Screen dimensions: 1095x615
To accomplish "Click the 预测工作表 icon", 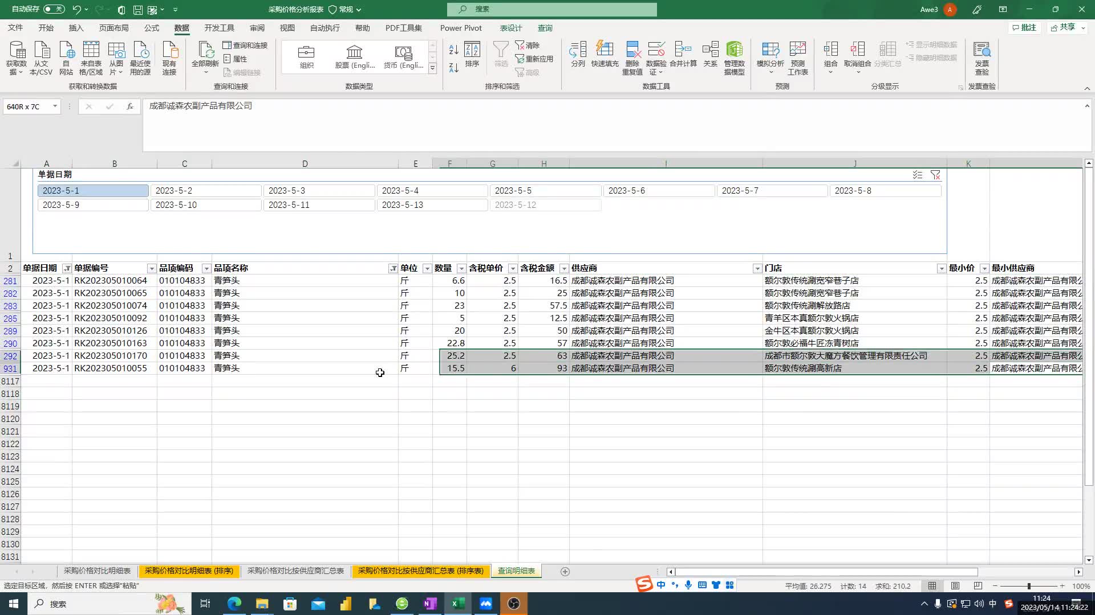I will [798, 58].
